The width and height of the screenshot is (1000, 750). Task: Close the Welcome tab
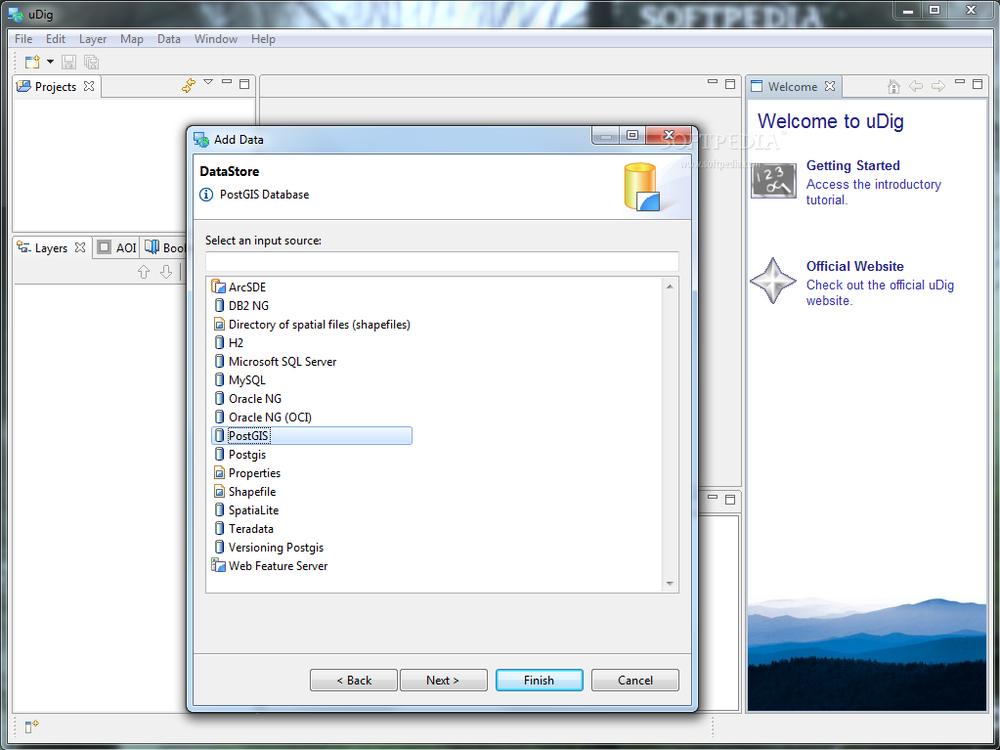pyautogui.click(x=830, y=85)
